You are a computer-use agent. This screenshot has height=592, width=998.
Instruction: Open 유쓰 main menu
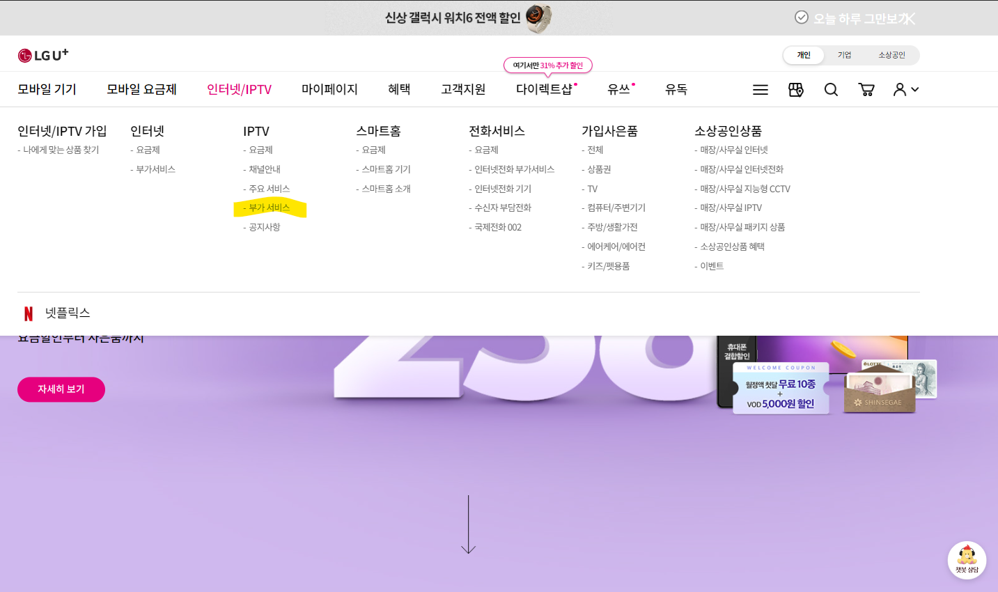(618, 89)
